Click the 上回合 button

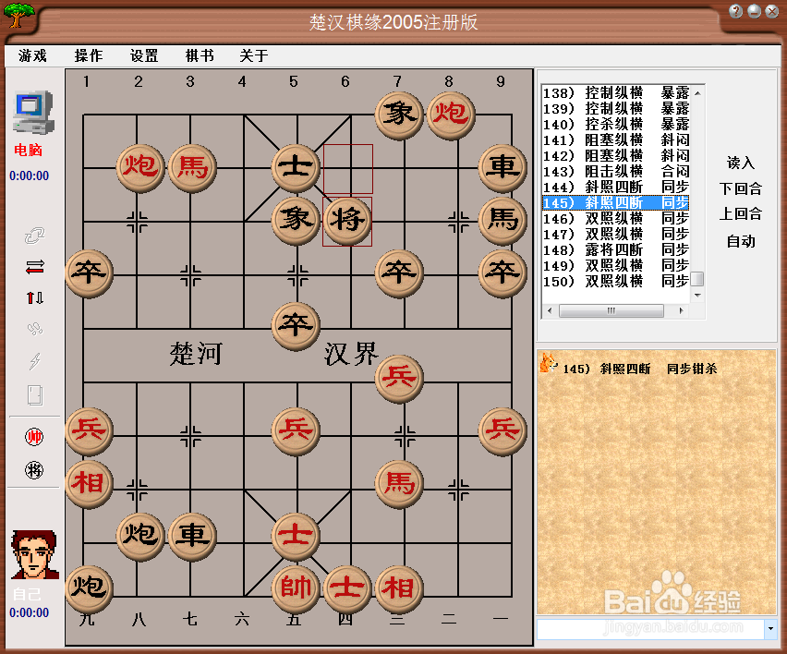740,213
